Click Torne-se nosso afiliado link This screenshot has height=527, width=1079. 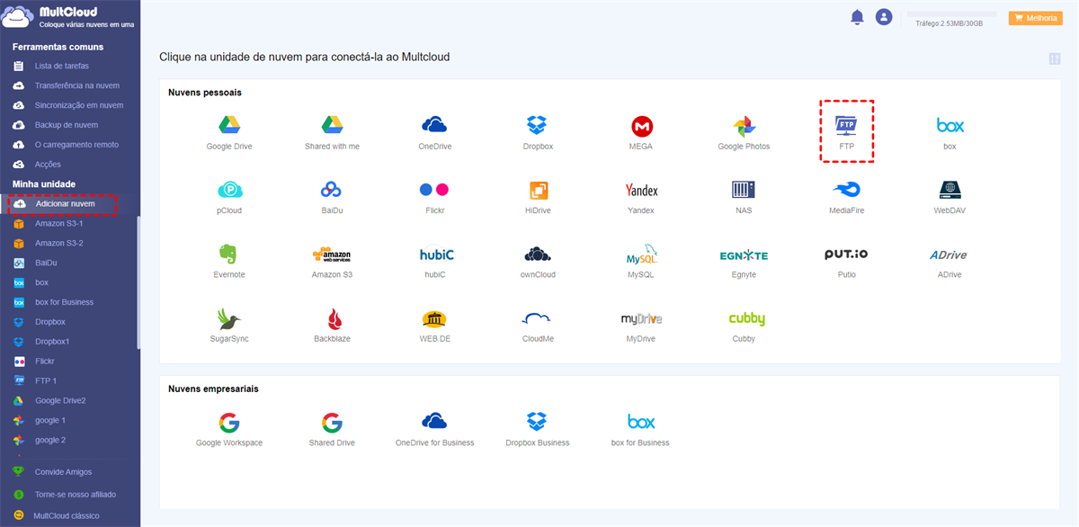[76, 494]
